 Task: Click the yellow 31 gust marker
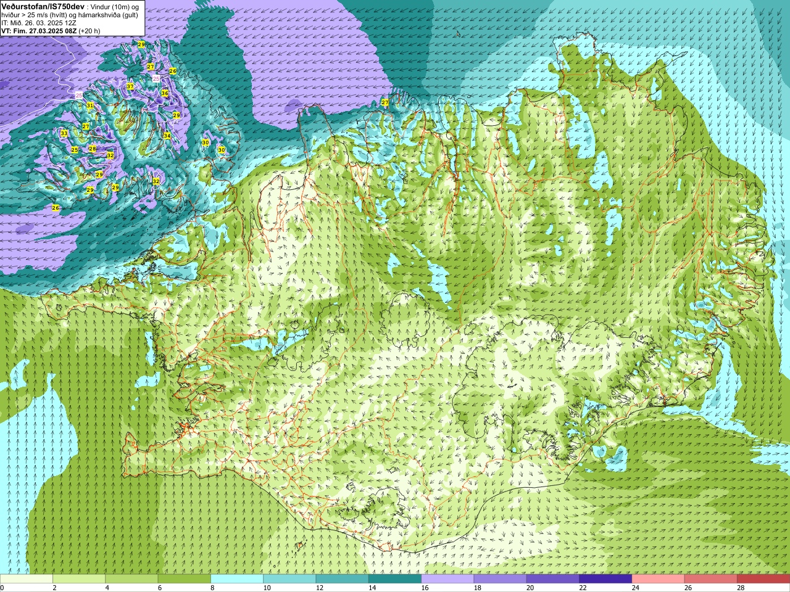[x=90, y=106]
